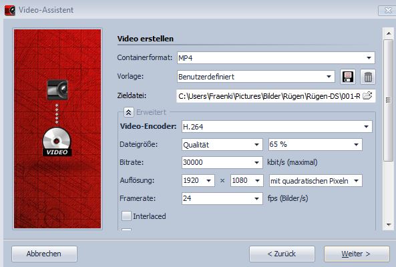This screenshot has width=396, height=267.
Task: Click the Video-Assistent app icon in title bar
Action: [10, 11]
